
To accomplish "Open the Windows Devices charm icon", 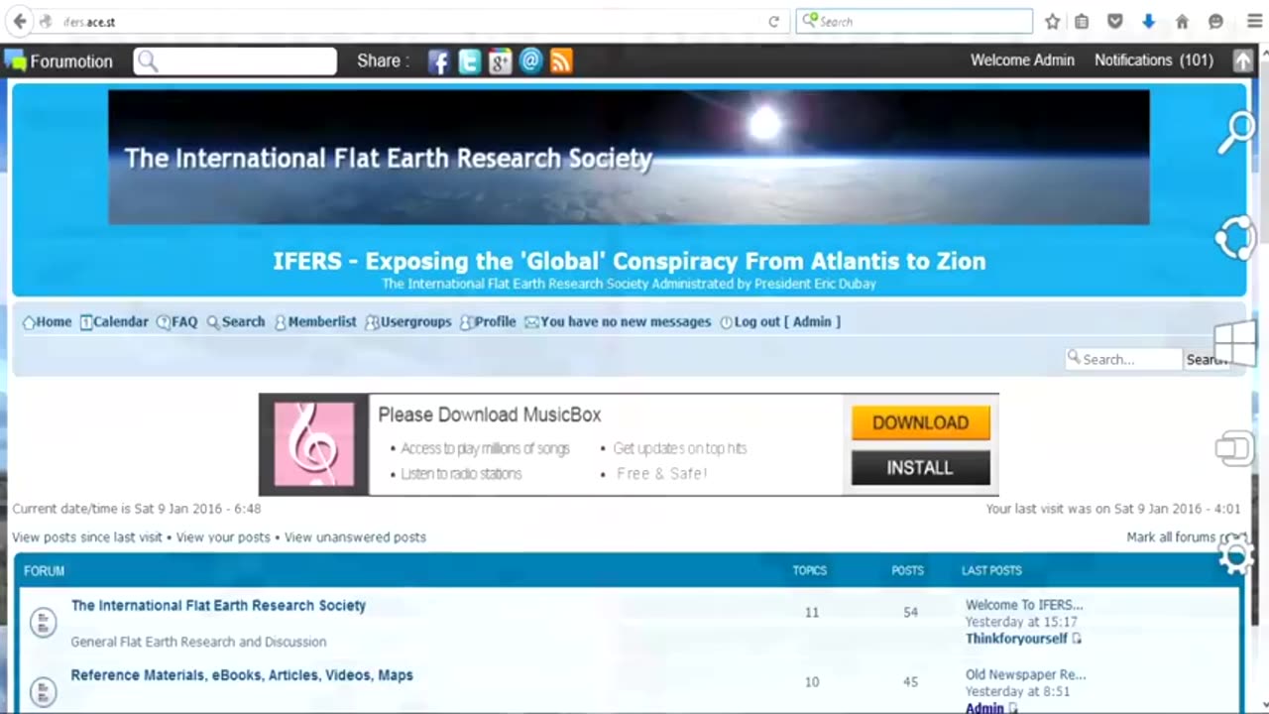I will tap(1234, 449).
